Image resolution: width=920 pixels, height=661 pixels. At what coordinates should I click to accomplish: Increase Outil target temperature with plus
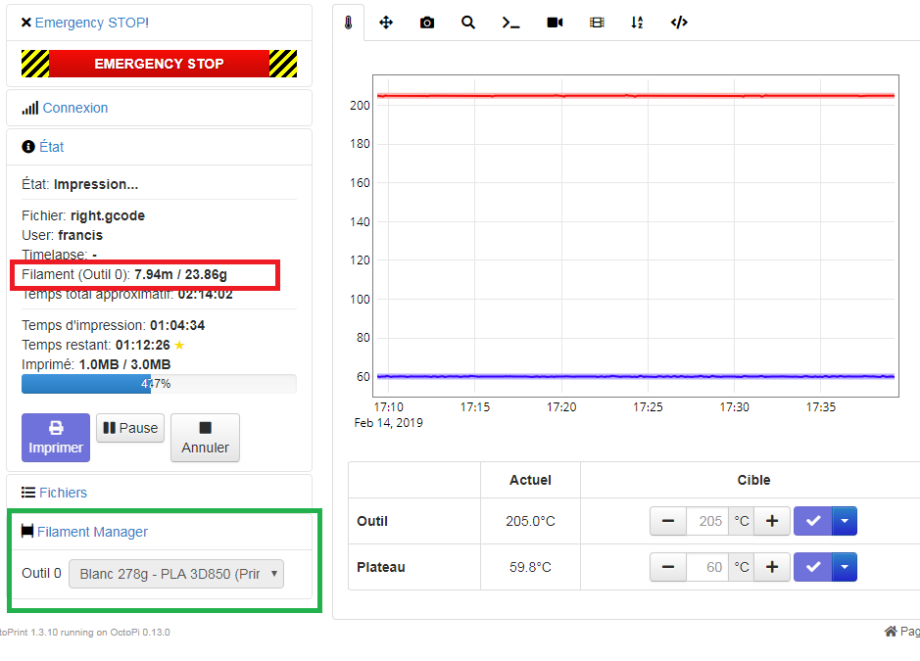[x=772, y=521]
